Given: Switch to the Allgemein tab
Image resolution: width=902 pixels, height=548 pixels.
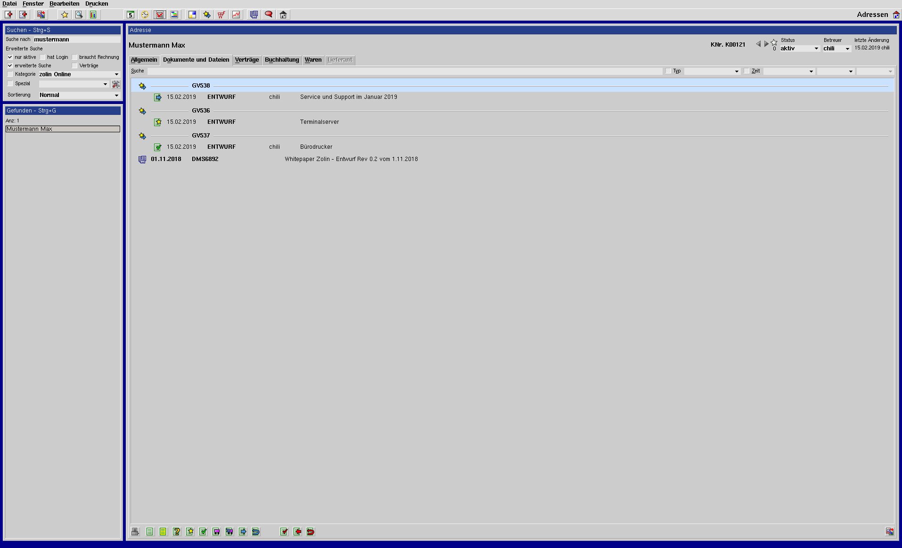Looking at the screenshot, I should click(144, 60).
